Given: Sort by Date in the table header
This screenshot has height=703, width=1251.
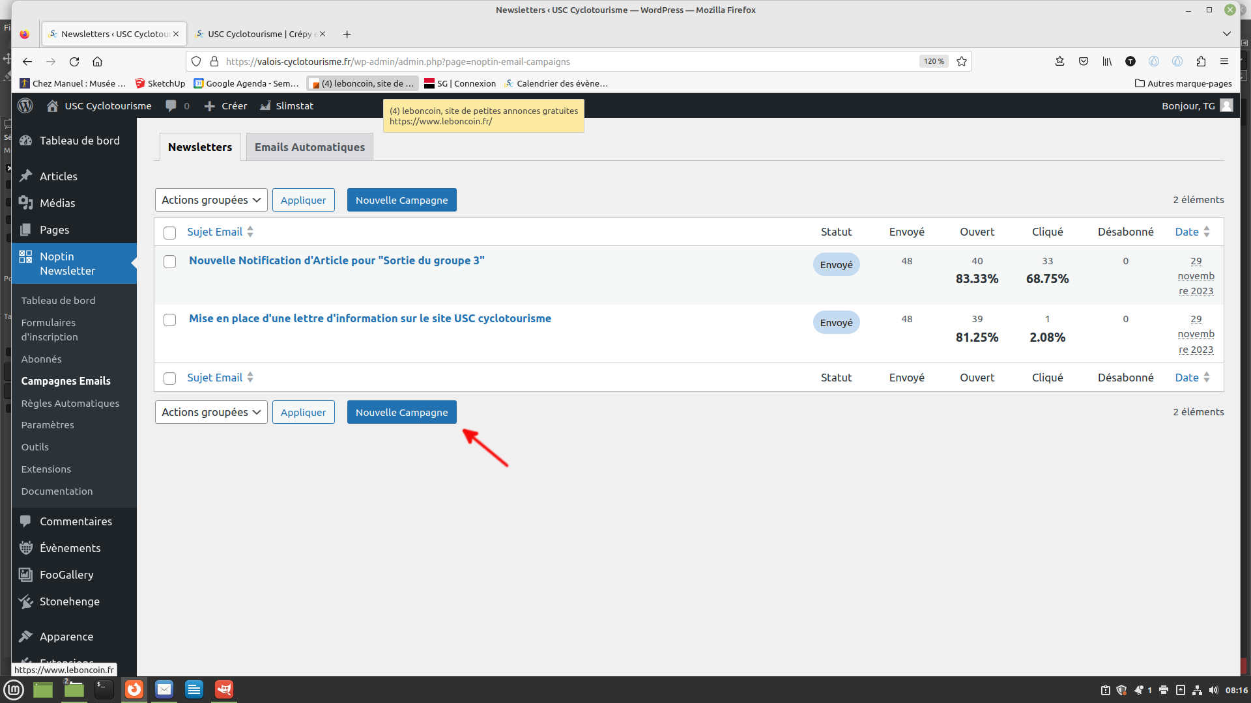Looking at the screenshot, I should coord(1192,232).
